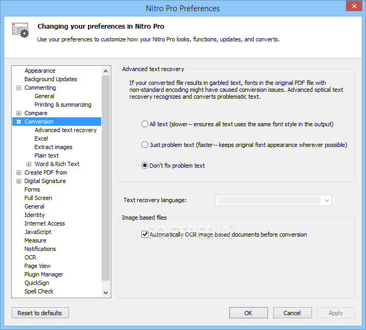The width and height of the screenshot is (366, 330).
Task: Open Excel conversion settings
Action: pyautogui.click(x=41, y=138)
